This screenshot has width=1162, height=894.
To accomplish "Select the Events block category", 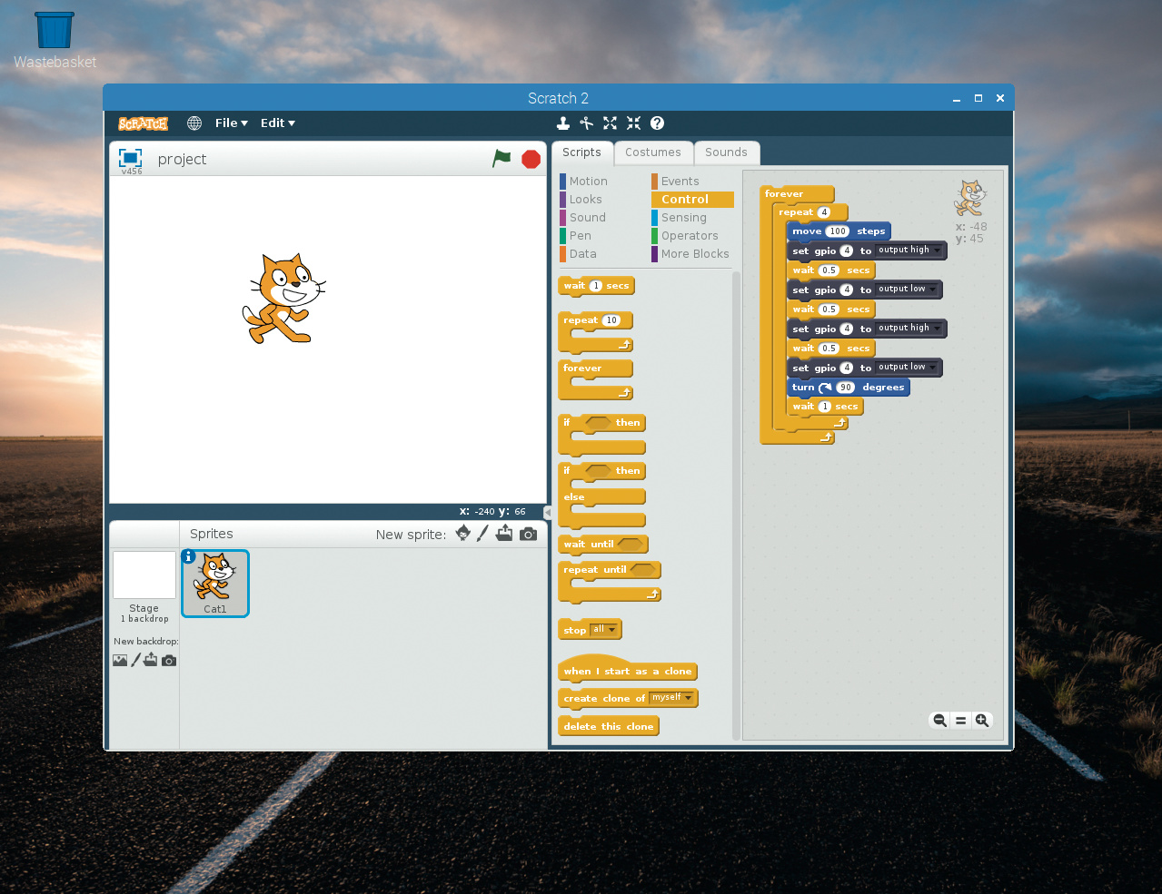I will click(x=680, y=182).
